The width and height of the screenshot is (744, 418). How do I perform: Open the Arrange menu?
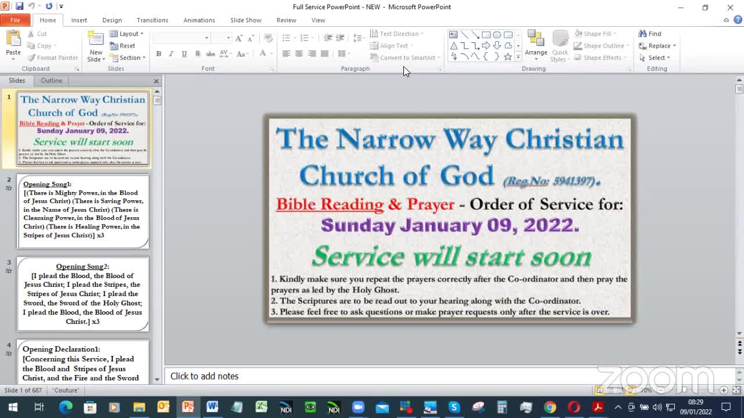[x=536, y=45]
